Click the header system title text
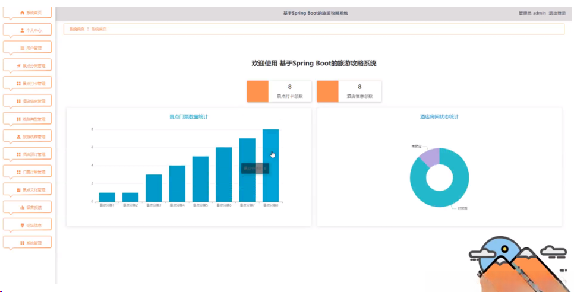The height and width of the screenshot is (292, 574). (316, 13)
